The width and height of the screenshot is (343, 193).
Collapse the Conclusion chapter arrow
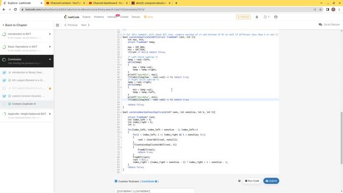tap(50, 60)
